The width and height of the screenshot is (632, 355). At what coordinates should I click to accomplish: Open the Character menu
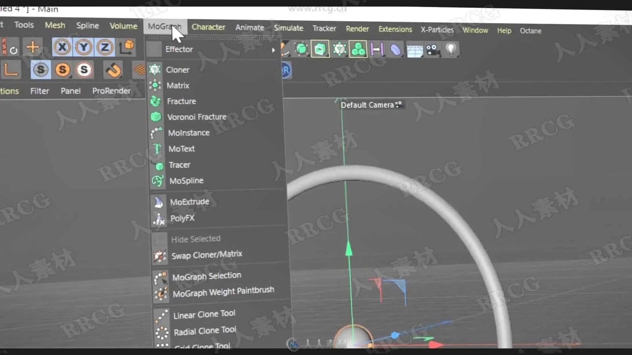coord(208,27)
